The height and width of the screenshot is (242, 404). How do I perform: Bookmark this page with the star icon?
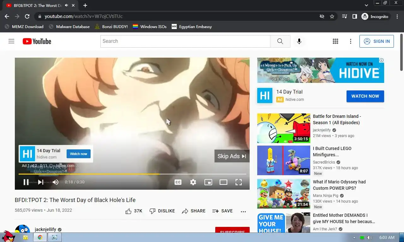(332, 16)
